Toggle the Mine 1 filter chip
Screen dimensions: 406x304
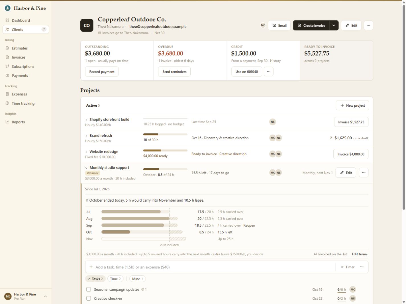(138, 279)
